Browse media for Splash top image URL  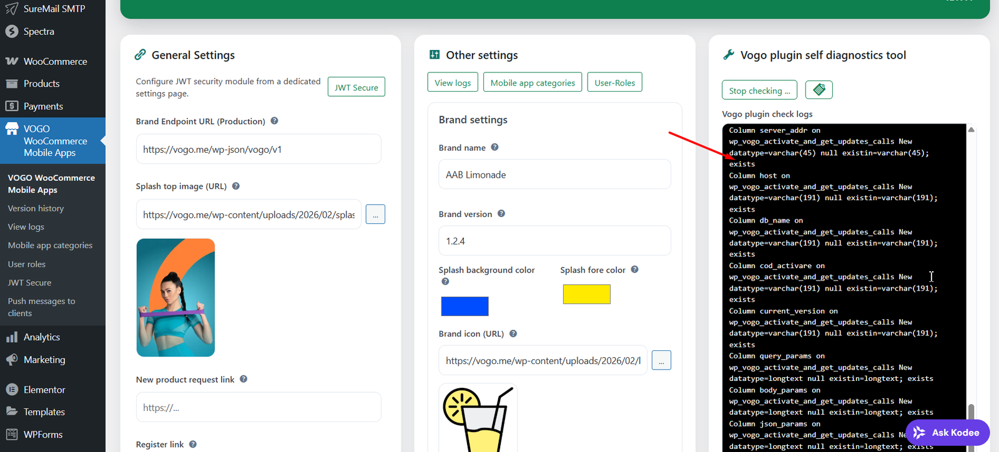(x=375, y=214)
